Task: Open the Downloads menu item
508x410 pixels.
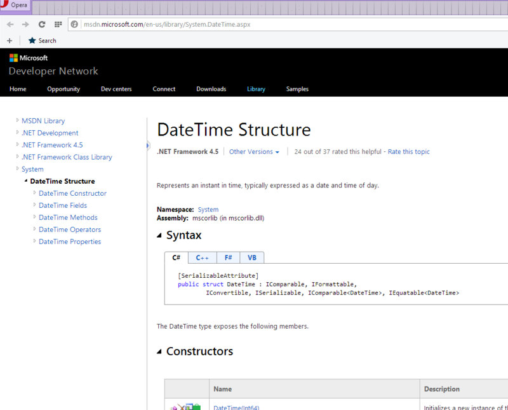Action: pos(211,89)
